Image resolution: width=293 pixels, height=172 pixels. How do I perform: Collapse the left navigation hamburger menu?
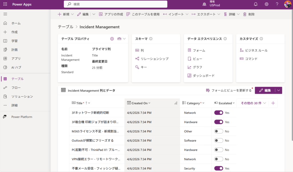click(x=5, y=14)
